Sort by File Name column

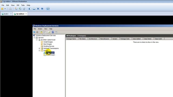83,39
